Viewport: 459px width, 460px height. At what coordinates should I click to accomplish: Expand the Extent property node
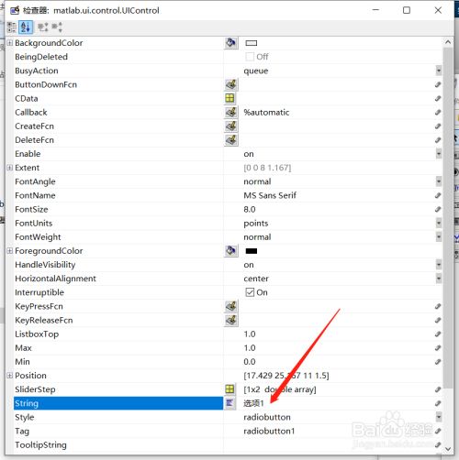[10, 168]
